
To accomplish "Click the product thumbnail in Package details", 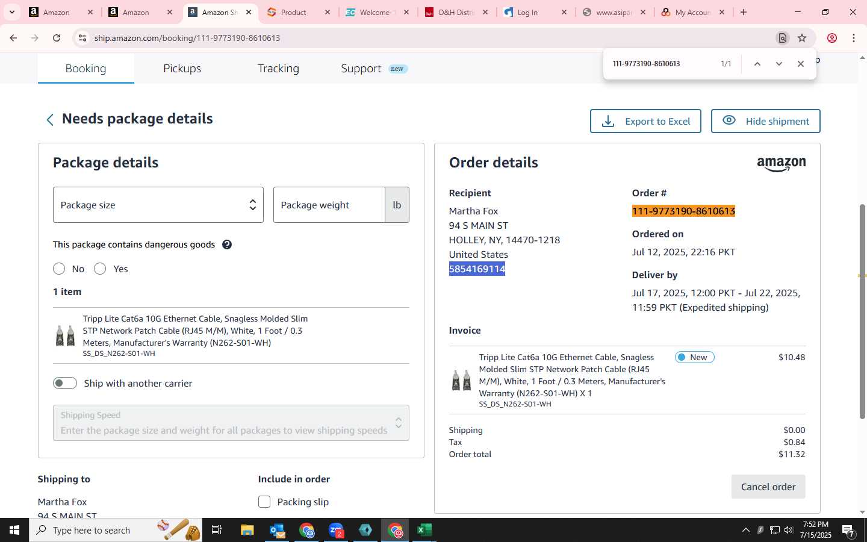I will [65, 335].
